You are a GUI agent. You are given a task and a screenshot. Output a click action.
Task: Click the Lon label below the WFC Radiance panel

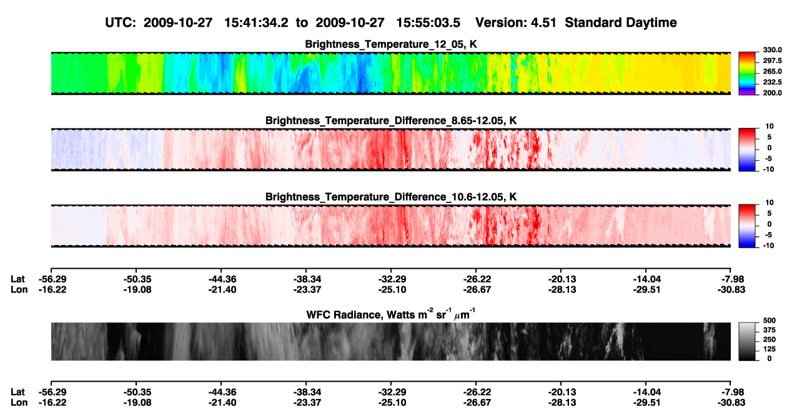click(x=19, y=402)
